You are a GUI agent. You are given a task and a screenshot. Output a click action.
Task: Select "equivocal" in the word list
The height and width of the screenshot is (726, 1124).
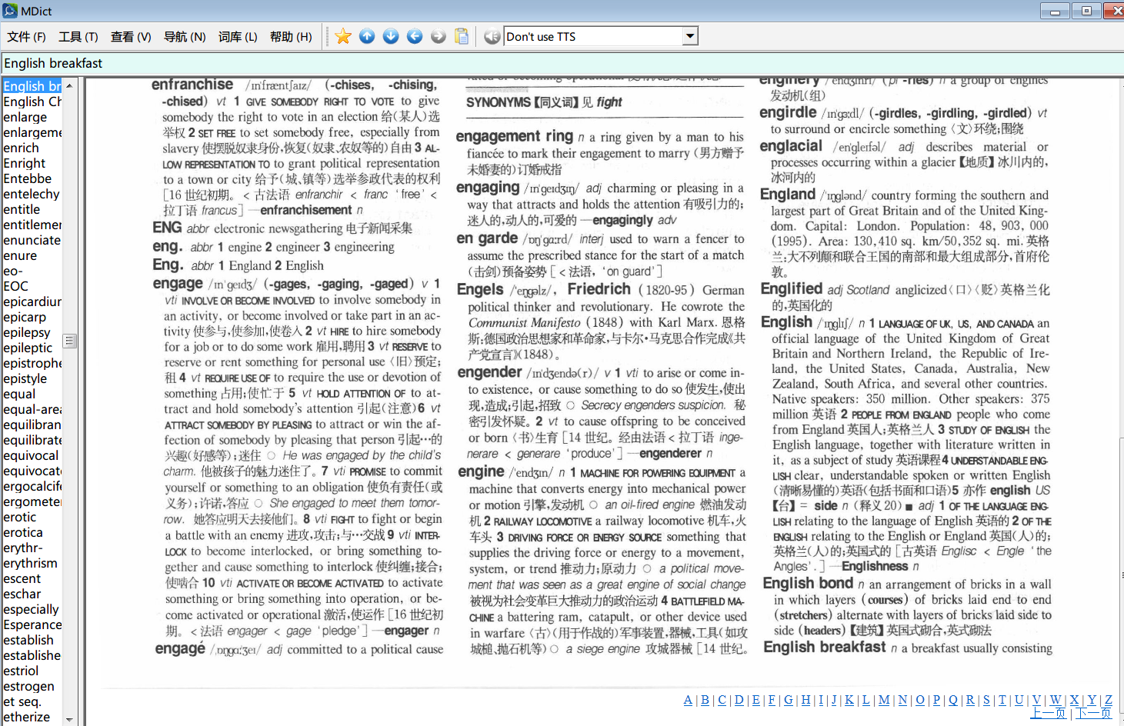pyautogui.click(x=31, y=455)
